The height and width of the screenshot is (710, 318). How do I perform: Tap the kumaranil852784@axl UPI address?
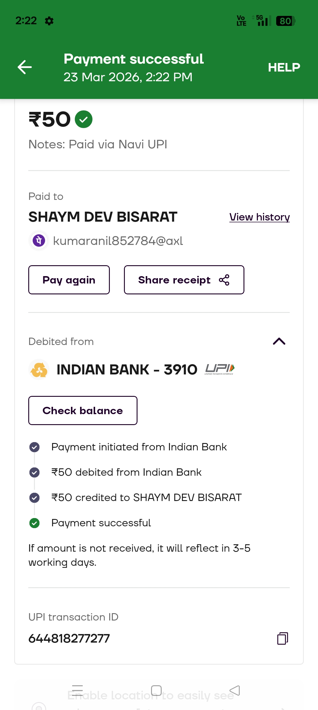tap(118, 241)
